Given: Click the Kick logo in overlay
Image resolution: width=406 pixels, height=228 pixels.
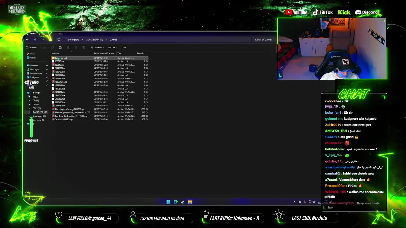Looking at the screenshot, I should pos(344,12).
